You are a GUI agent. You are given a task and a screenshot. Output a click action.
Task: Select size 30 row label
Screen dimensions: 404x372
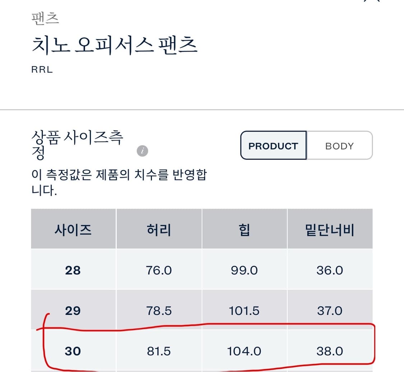(x=73, y=351)
